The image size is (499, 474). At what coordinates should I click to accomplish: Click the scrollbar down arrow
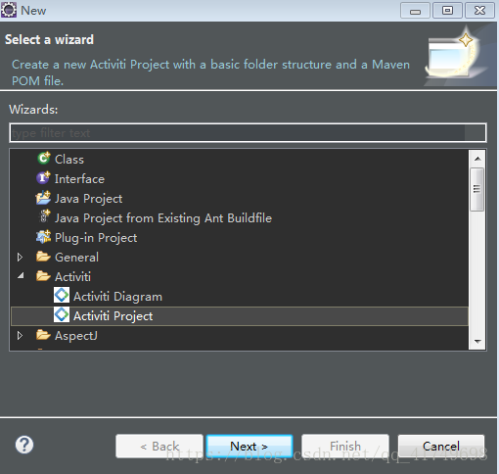[x=477, y=342]
